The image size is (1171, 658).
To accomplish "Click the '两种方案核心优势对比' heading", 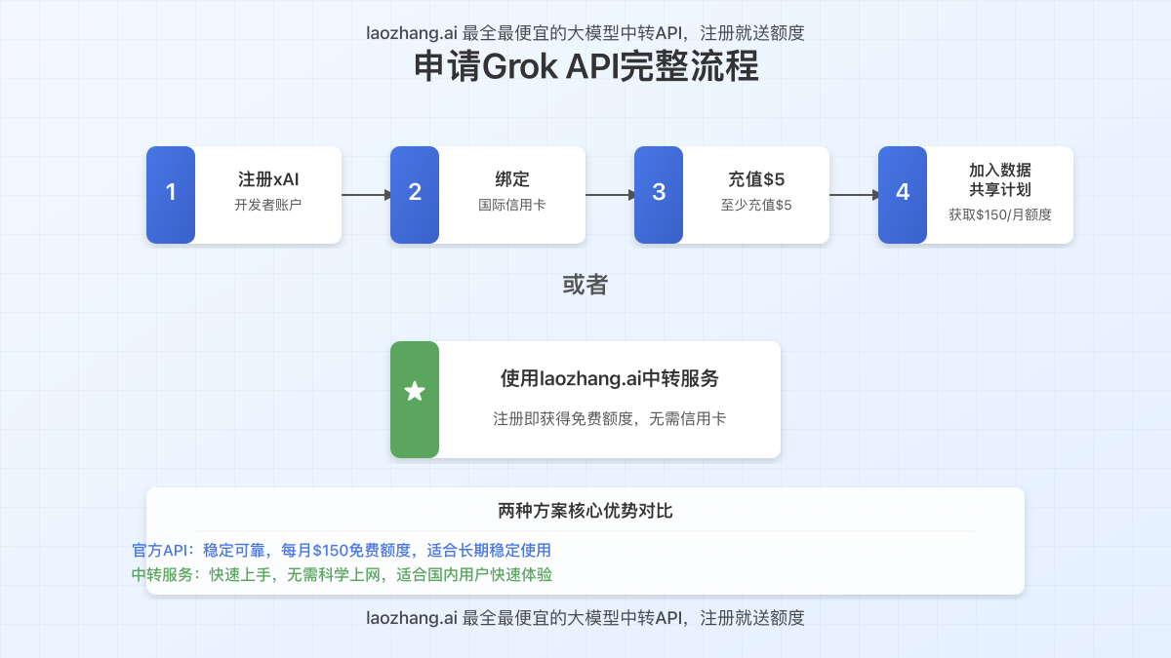I will pos(585,511).
